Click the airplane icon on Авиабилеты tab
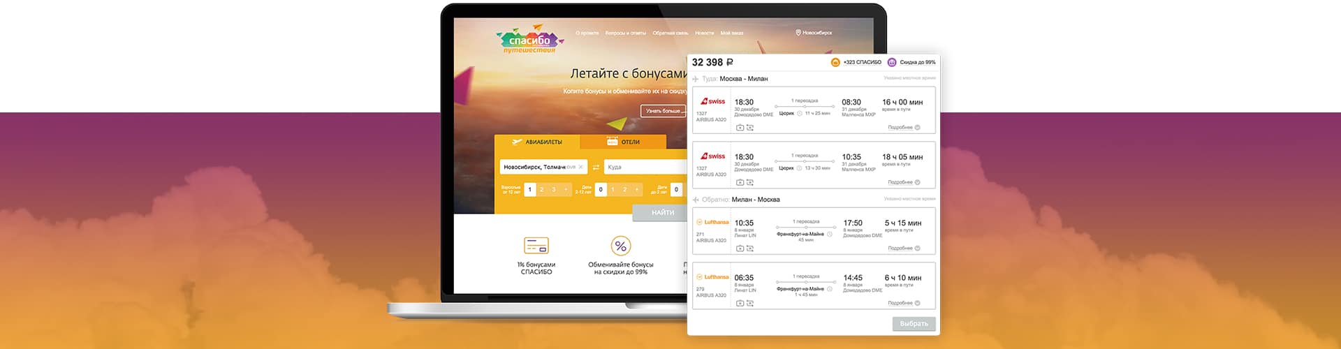The height and width of the screenshot is (349, 1341). click(517, 142)
